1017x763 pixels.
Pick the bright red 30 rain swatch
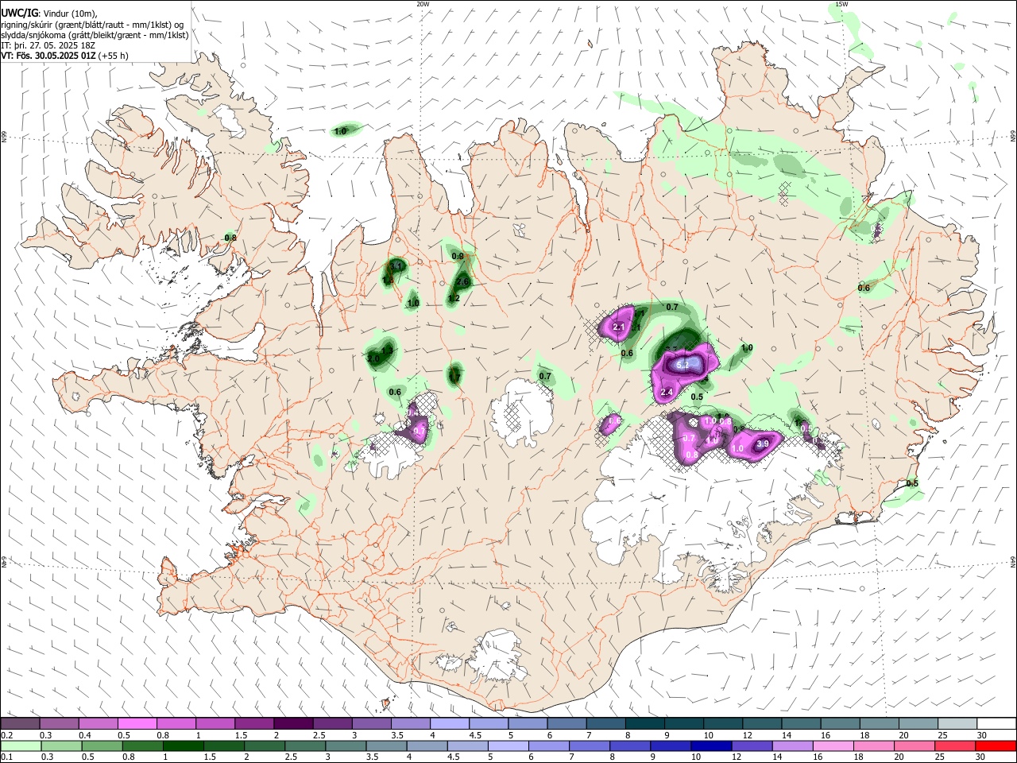pos(996,746)
